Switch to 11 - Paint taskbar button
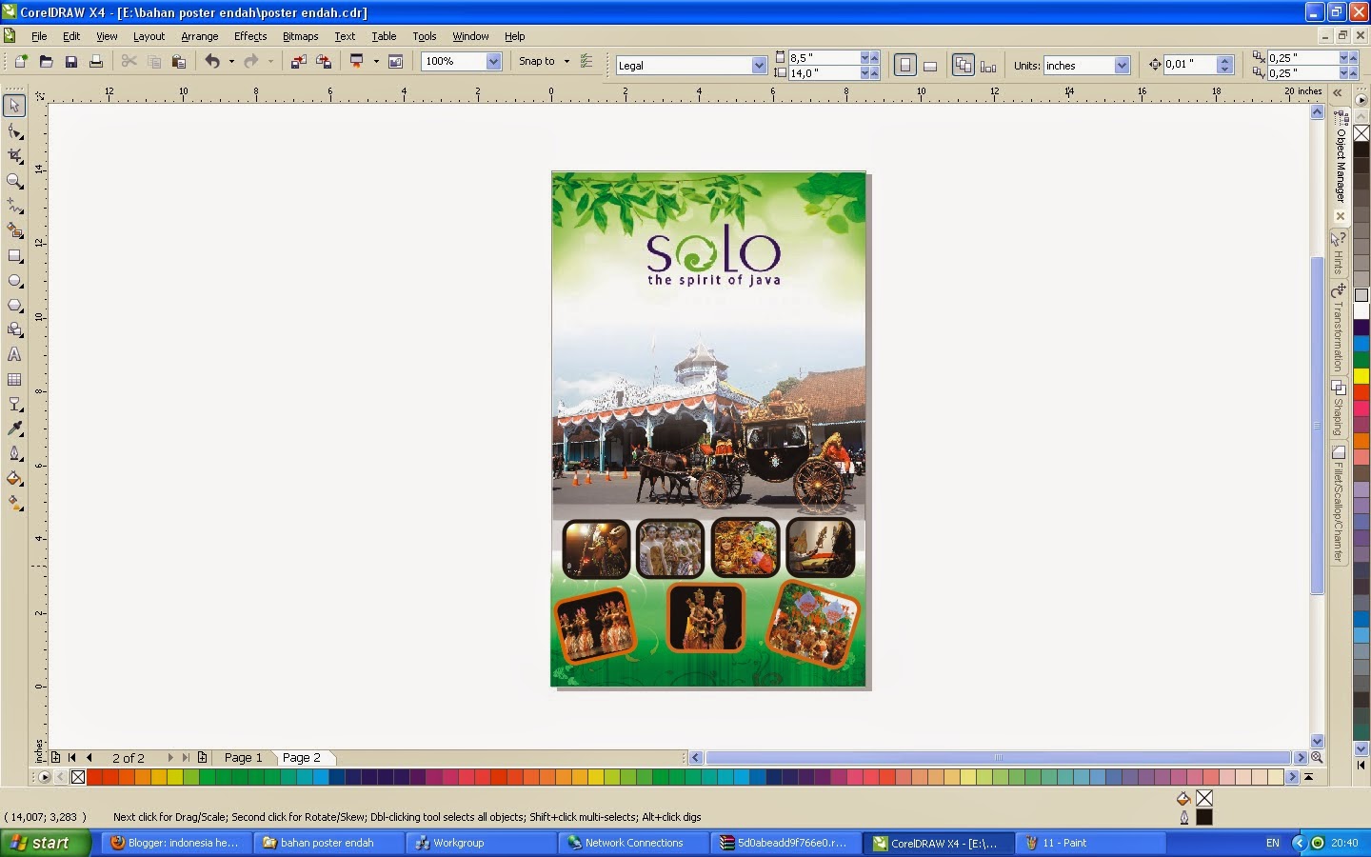This screenshot has width=1371, height=857. 1092,843
